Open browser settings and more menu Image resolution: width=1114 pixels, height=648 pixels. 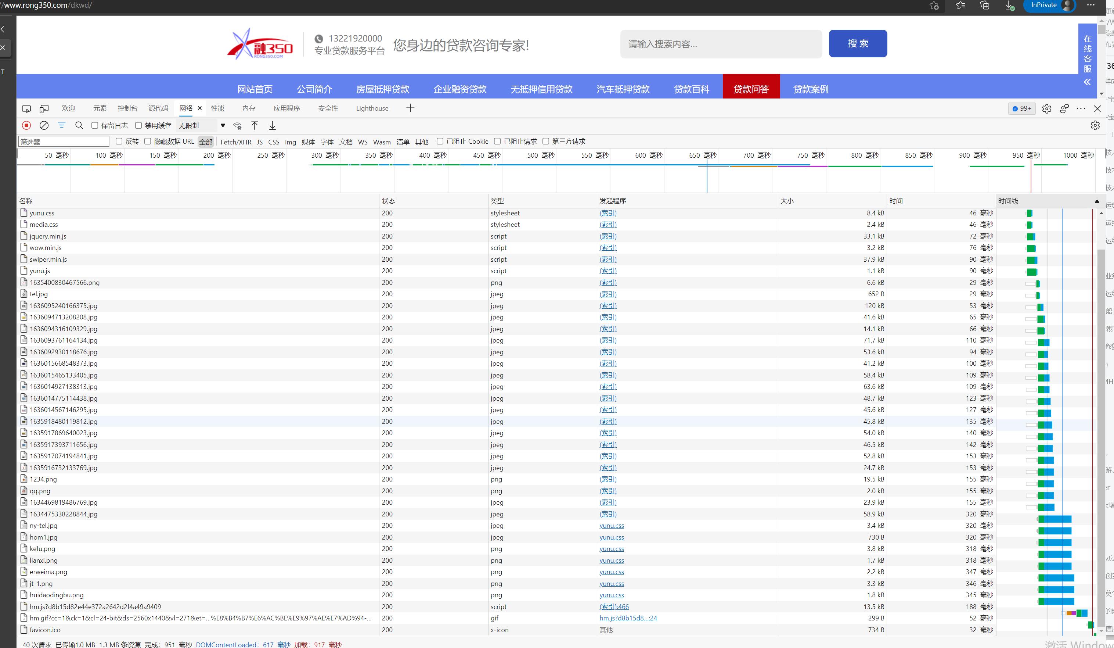click(x=1090, y=5)
